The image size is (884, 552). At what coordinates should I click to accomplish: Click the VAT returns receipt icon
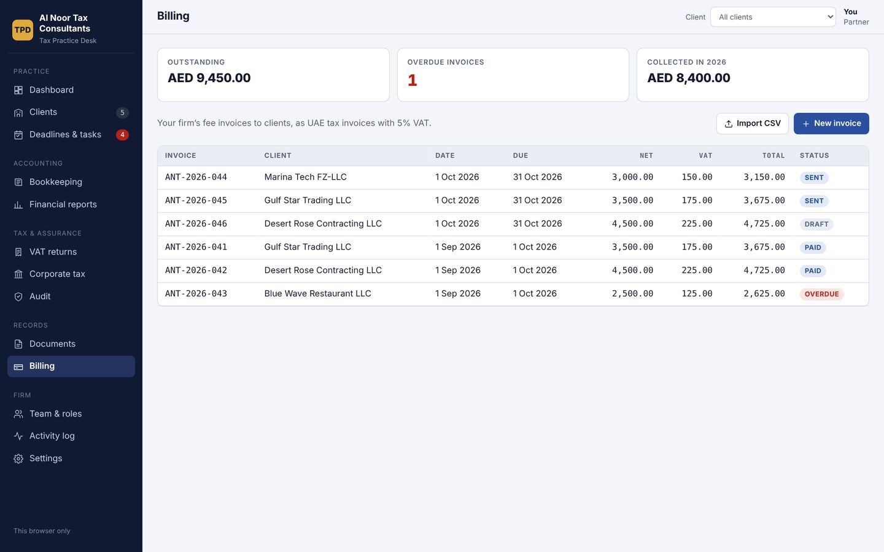(x=18, y=252)
